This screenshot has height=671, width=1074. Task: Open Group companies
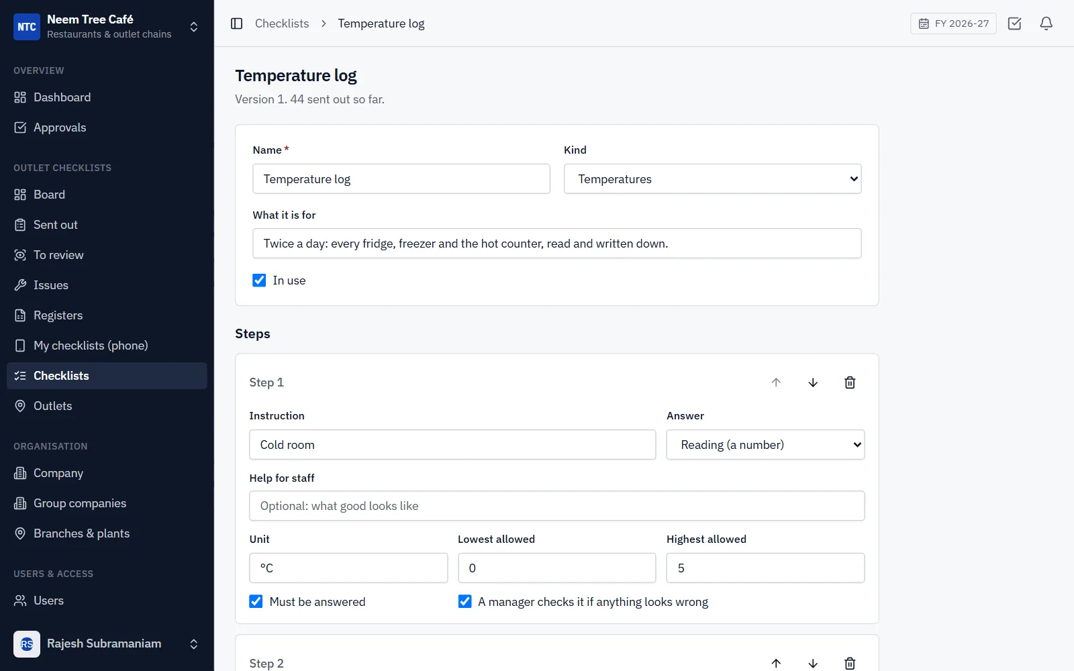(107, 503)
